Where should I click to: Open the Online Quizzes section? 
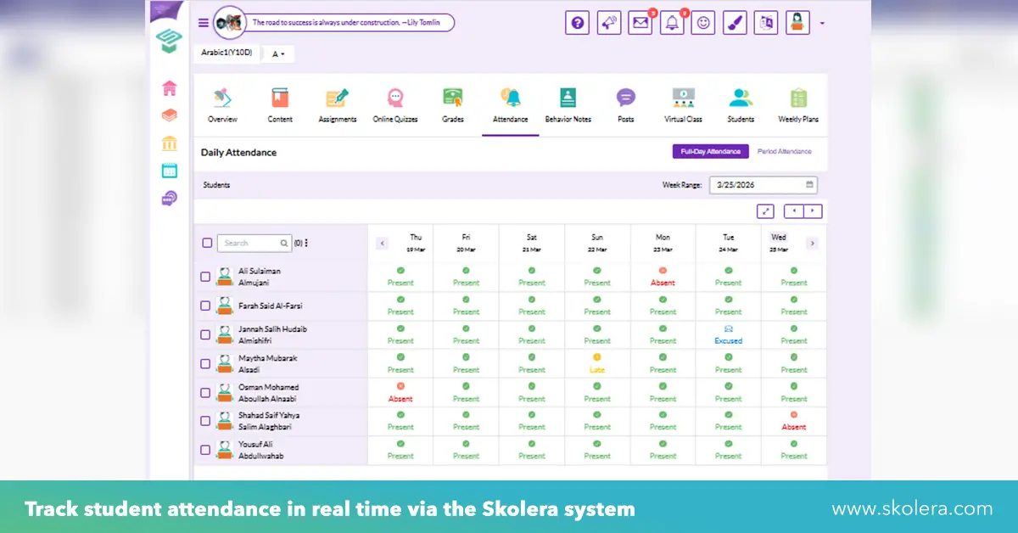(x=394, y=98)
